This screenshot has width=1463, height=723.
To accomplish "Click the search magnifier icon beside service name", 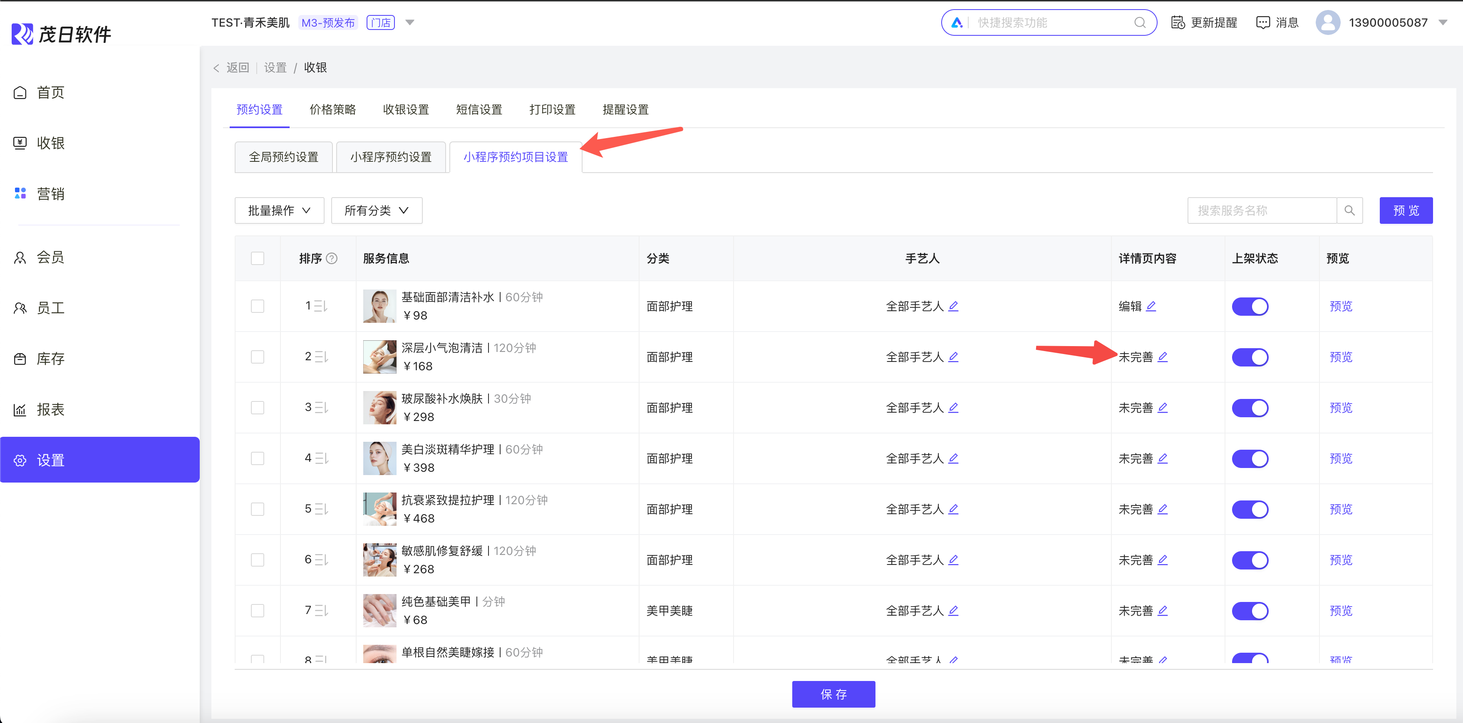I will [x=1349, y=211].
